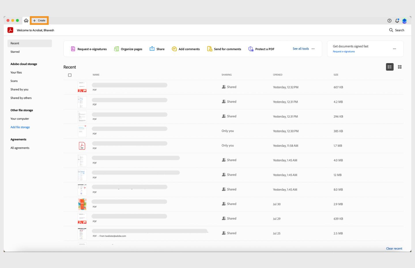Click the Create button
Image resolution: width=415 pixels, height=268 pixels.
point(39,20)
